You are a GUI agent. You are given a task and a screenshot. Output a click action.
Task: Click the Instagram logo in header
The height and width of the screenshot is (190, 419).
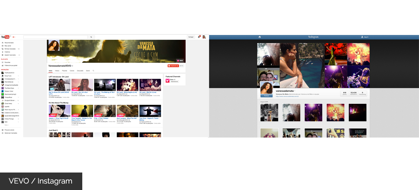(x=313, y=37)
